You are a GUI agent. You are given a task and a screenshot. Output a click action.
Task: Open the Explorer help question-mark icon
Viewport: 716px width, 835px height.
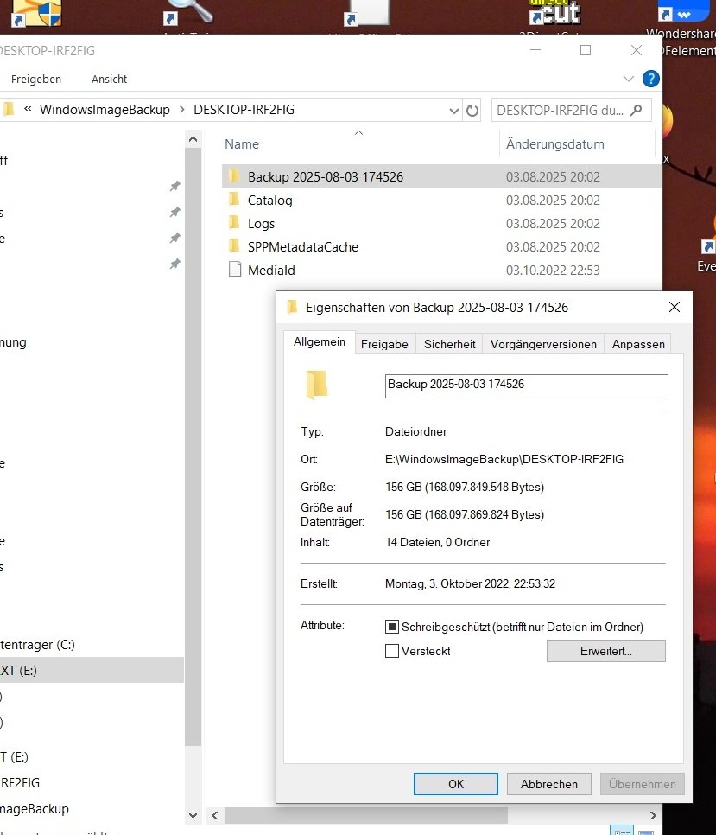pos(650,79)
